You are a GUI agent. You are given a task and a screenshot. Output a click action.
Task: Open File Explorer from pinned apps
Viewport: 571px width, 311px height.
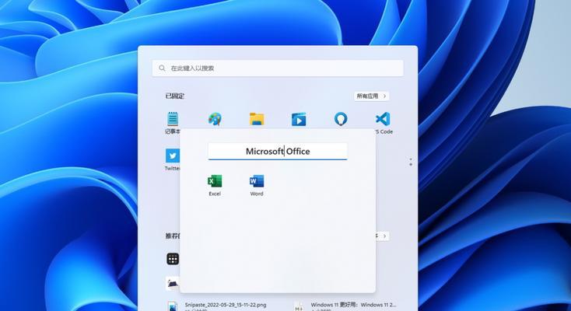tap(257, 119)
